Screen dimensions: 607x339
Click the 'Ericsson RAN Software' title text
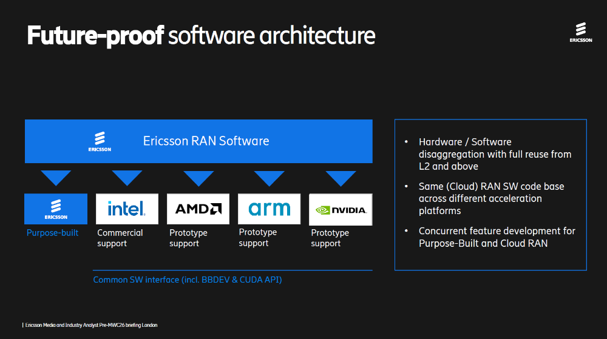tap(206, 141)
